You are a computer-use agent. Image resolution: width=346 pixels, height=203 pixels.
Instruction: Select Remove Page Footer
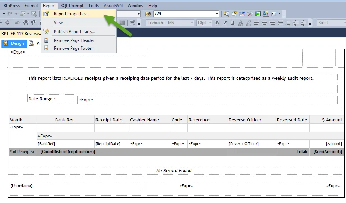[78, 48]
